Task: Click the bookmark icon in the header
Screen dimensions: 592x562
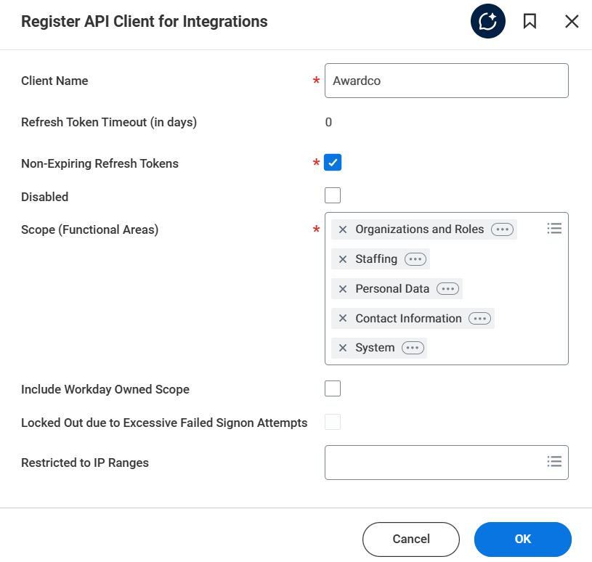Action: 530,22
